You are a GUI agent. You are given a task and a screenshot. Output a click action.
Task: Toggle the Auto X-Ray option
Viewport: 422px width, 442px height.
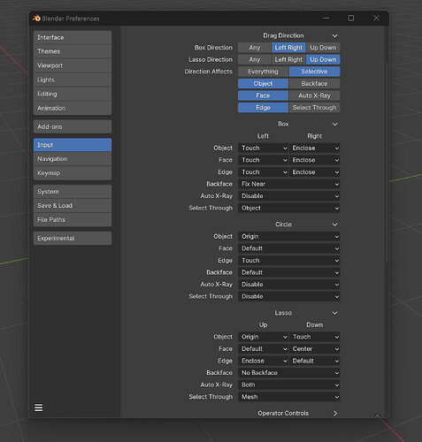point(314,95)
